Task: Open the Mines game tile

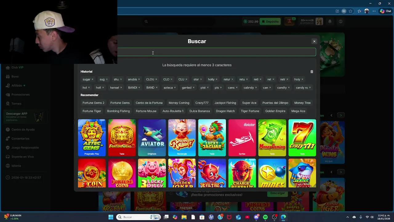Action: pyautogui.click(x=272, y=173)
